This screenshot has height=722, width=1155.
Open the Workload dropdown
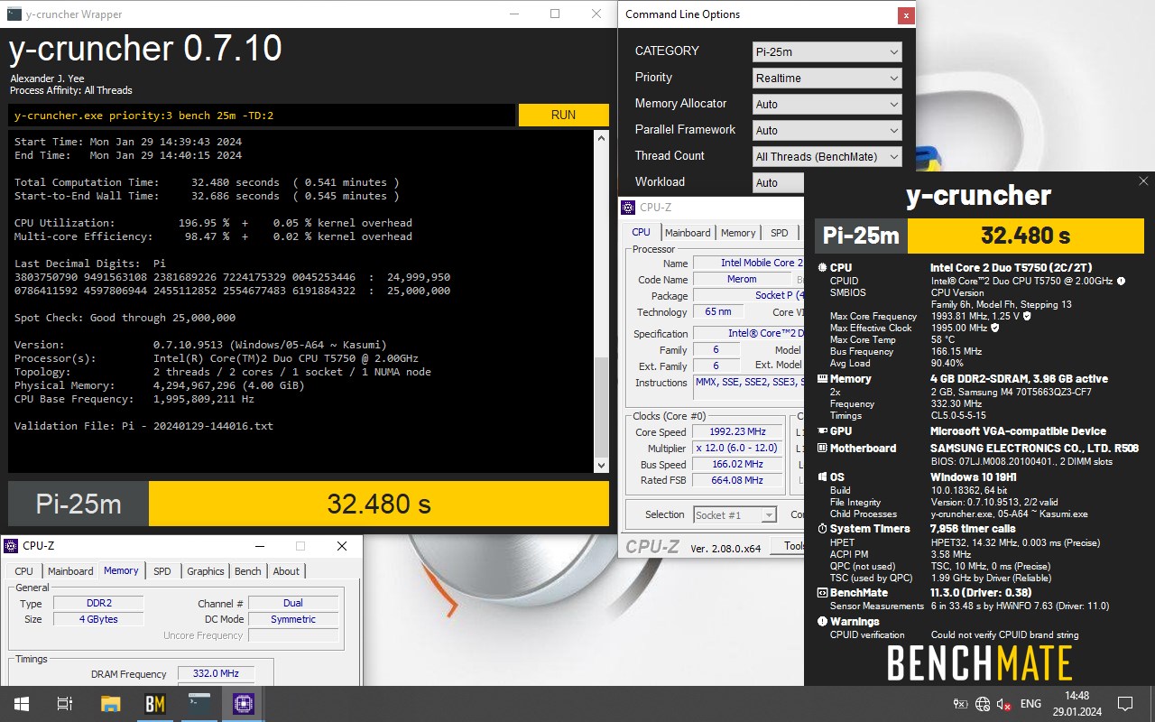[778, 182]
